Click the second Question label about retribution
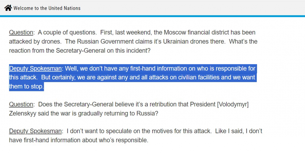This screenshot has width=305, height=154. coord(21,104)
